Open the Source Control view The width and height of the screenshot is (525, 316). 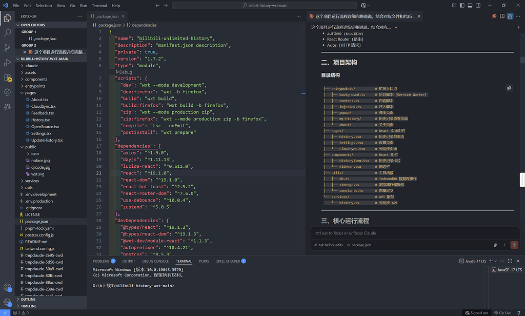click(7, 48)
